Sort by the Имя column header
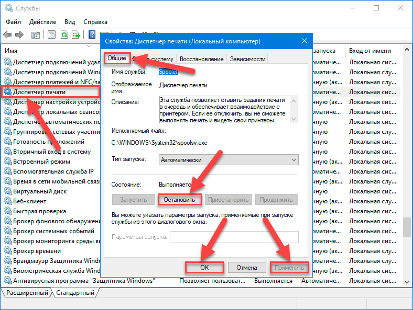This screenshot has width=413, height=310. click(x=11, y=51)
